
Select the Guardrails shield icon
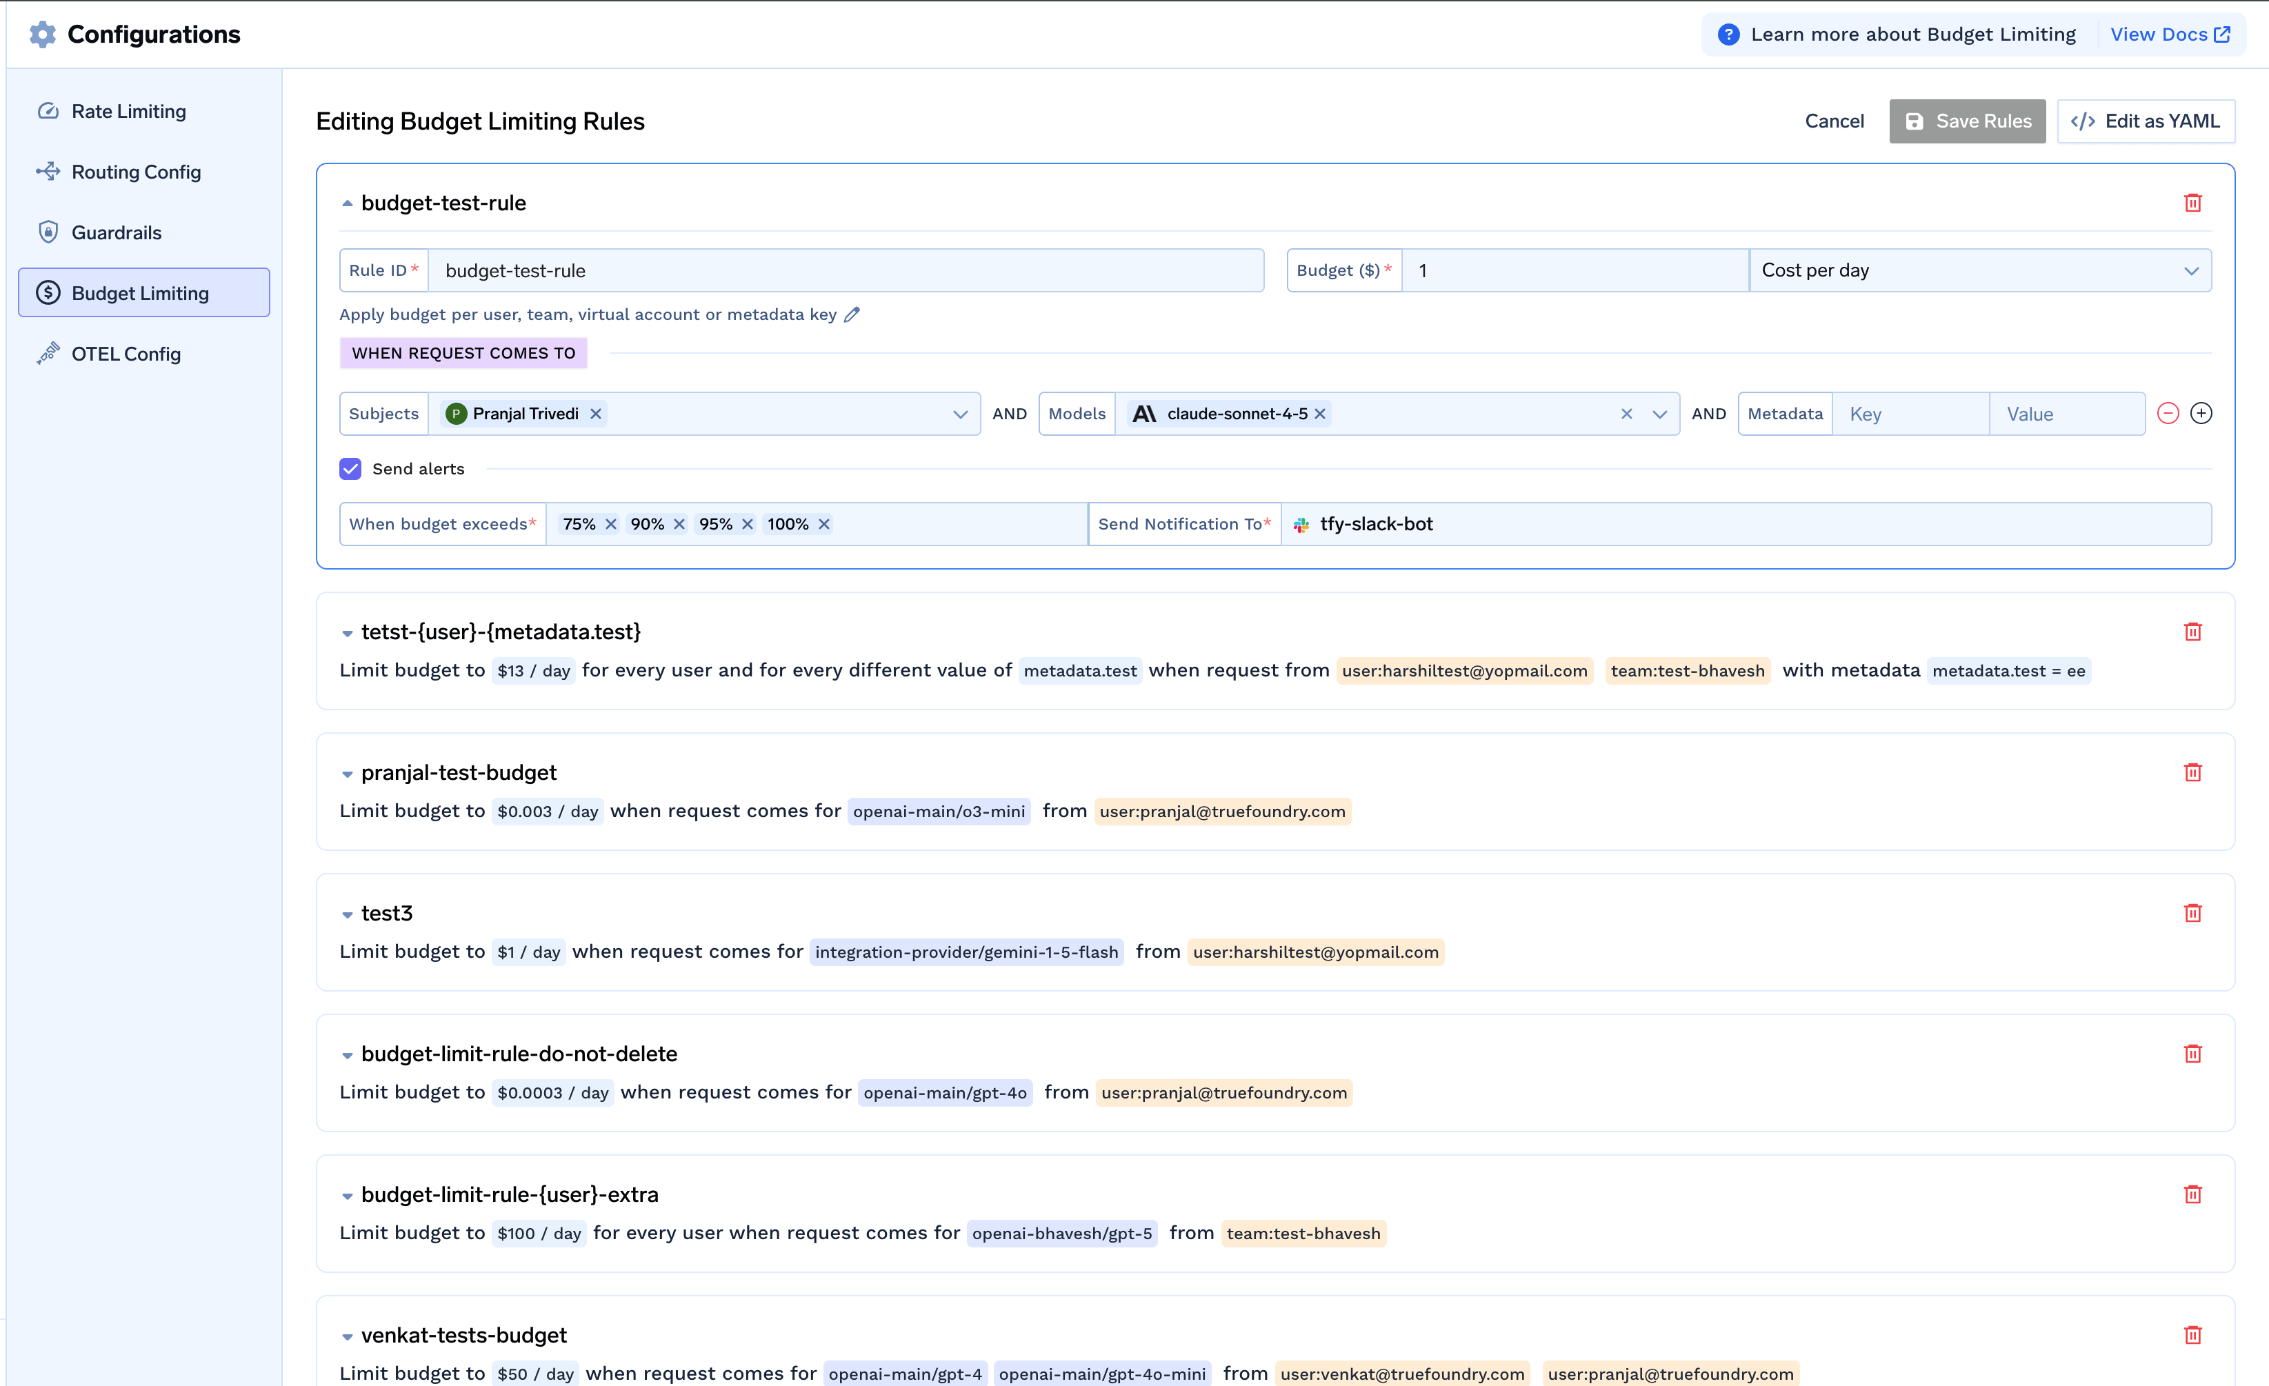tap(48, 232)
